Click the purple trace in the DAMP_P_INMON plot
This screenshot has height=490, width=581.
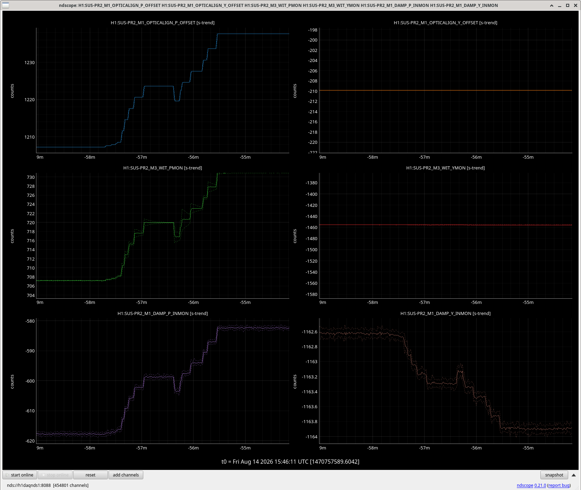[x=159, y=377]
